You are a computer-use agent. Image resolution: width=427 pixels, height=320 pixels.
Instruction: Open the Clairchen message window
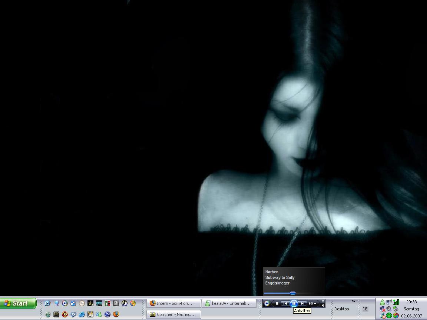pos(174,314)
